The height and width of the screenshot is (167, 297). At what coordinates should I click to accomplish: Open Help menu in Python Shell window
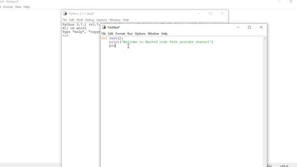(126, 20)
